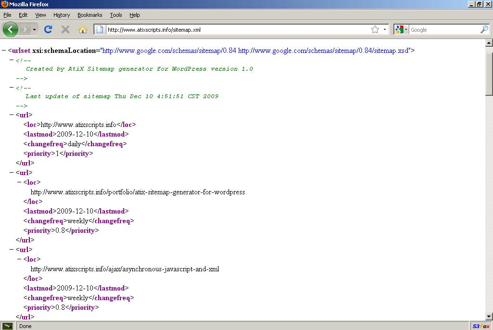This screenshot has height=330, width=493.
Task: Collapse the url node containing the portfolio link
Action: (x=12, y=173)
